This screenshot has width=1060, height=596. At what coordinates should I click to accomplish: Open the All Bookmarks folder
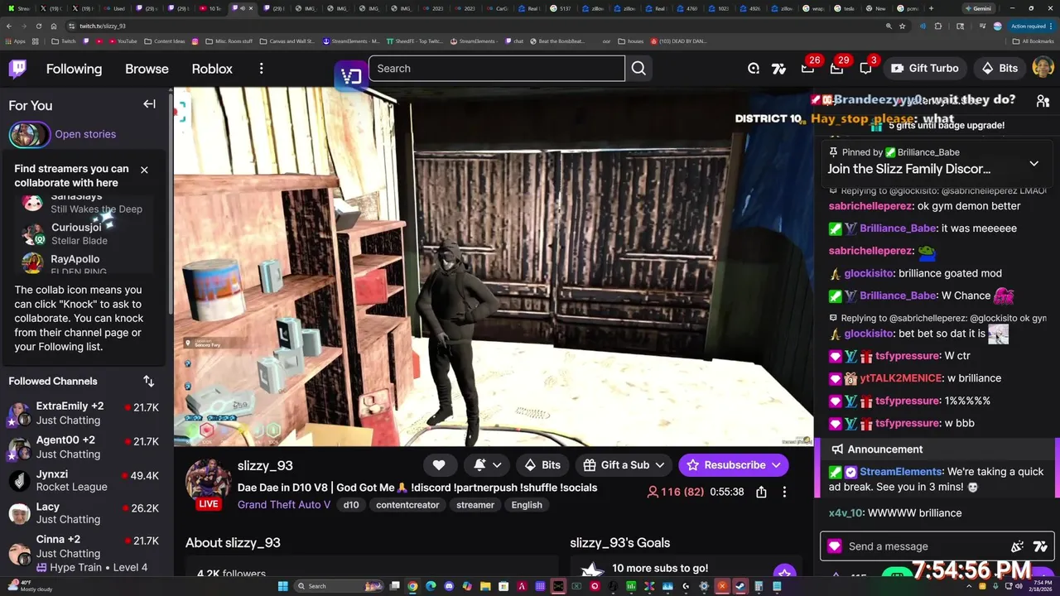click(1033, 41)
